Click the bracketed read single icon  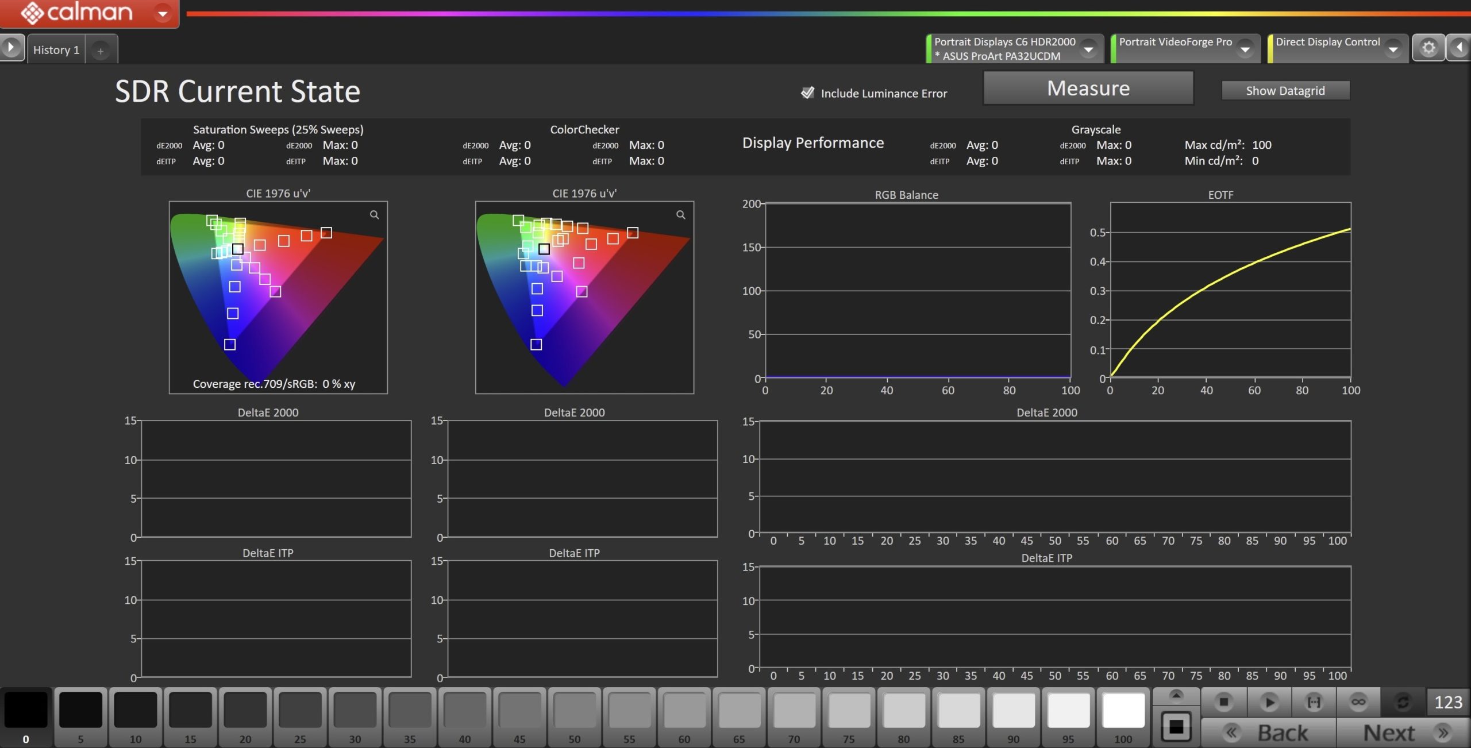coord(1314,702)
